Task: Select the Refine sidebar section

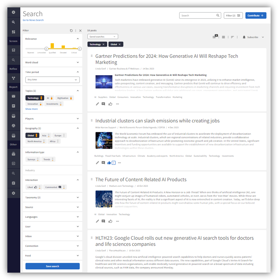Action: [13, 69]
